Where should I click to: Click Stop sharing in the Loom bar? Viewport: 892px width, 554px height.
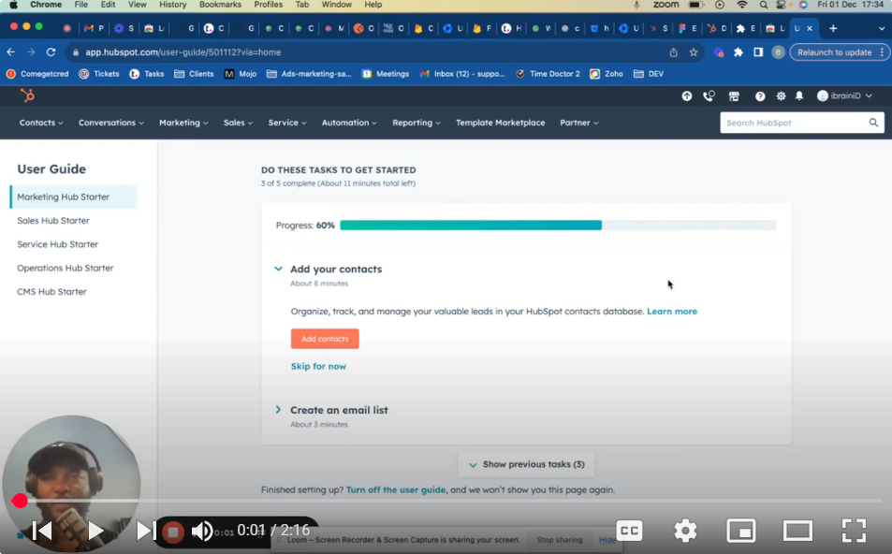click(x=559, y=540)
